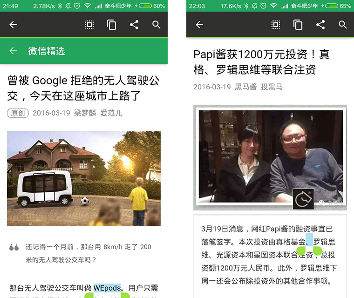Image resolution: width=354 pixels, height=298 pixels.
Task: Tap alarm clock icon in right status bar
Action: pos(263,6)
